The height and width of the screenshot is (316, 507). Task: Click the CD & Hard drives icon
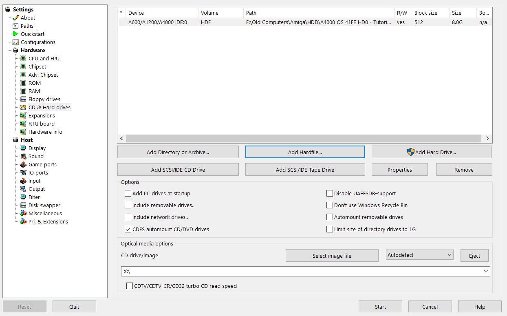(x=23, y=107)
